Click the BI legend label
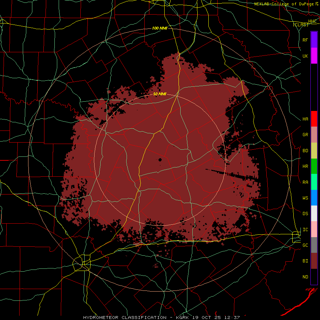The height and width of the screenshot is (320, 320). [305, 261]
